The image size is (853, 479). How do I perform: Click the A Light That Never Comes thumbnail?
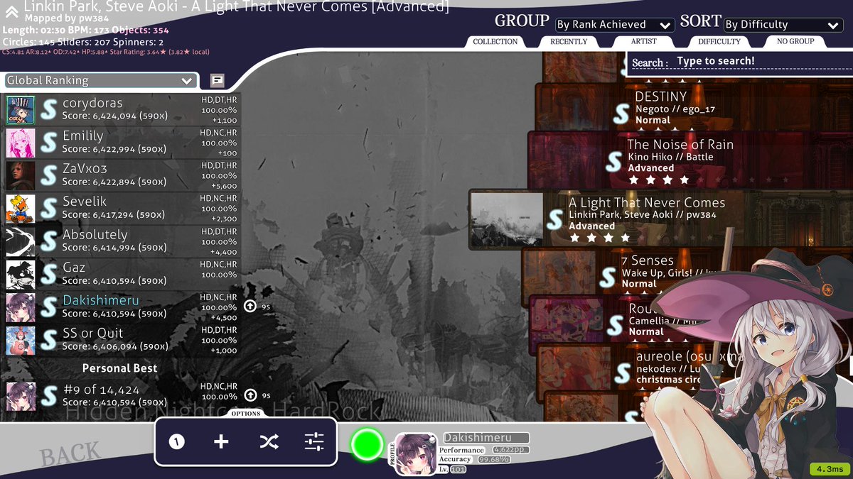[506, 219]
